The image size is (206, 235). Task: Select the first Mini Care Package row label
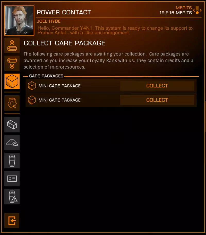[59, 86]
